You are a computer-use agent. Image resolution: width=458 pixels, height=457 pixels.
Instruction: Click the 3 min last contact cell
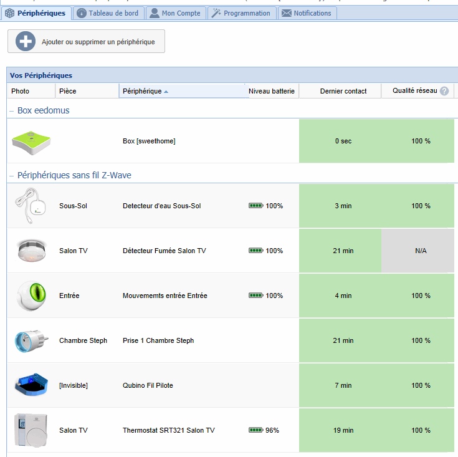[340, 206]
